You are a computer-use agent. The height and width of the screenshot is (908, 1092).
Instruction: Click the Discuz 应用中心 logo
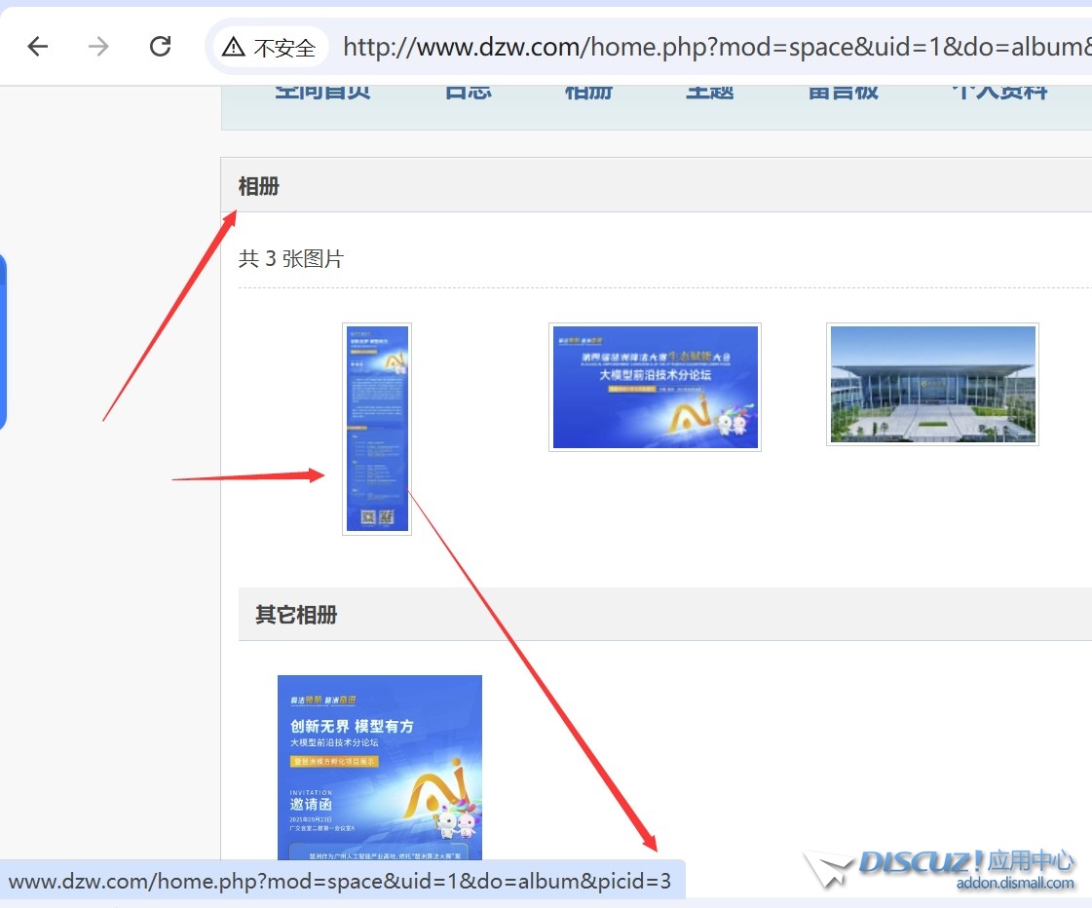point(940,869)
